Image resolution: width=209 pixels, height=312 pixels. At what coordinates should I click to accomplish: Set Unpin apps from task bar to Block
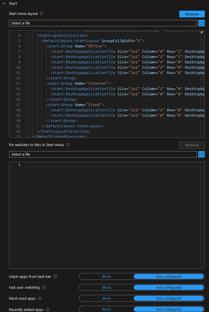point(107,276)
